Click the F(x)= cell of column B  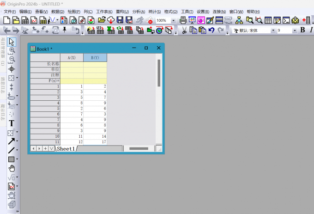[95, 81]
